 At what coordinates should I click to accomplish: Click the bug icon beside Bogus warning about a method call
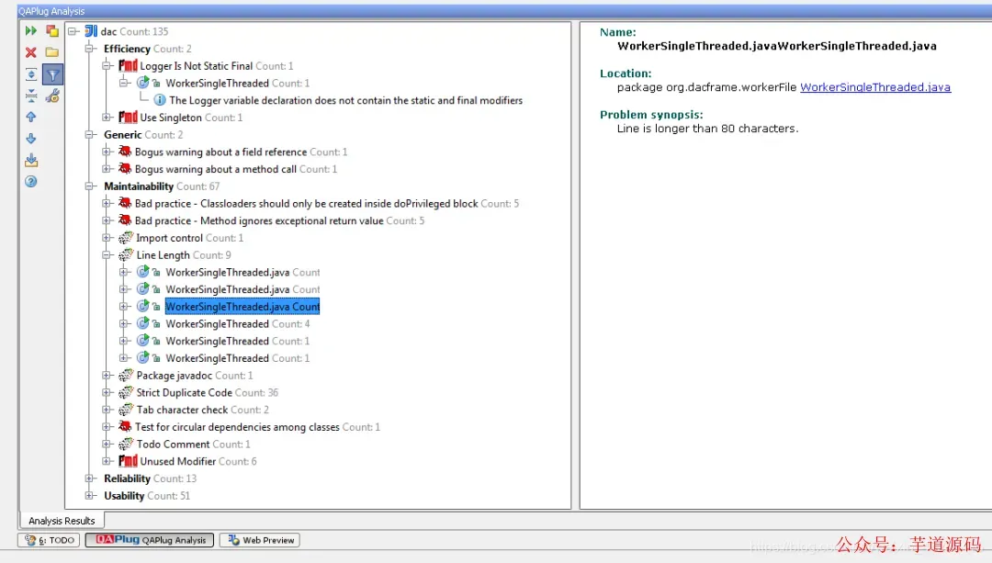coord(125,169)
